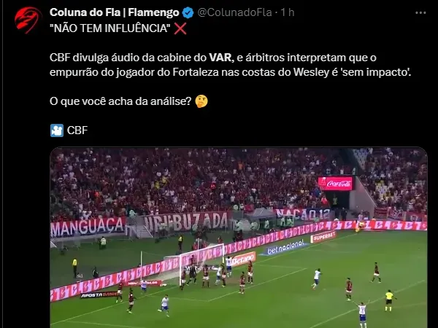Click the "O que você acha da análise?" line
Image resolution: width=438 pixels, height=328 pixels.
pos(120,101)
